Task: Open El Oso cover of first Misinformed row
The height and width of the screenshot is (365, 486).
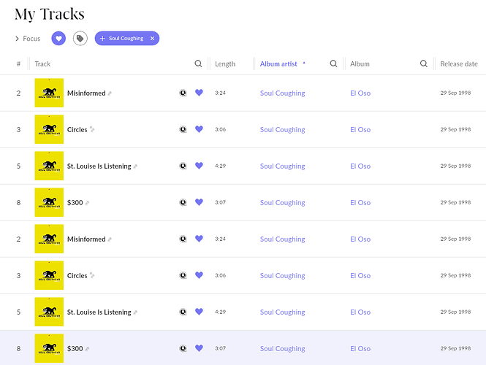Action: tap(49, 93)
